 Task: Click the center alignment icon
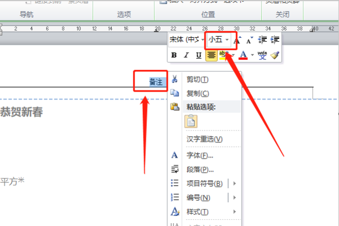(x=211, y=55)
